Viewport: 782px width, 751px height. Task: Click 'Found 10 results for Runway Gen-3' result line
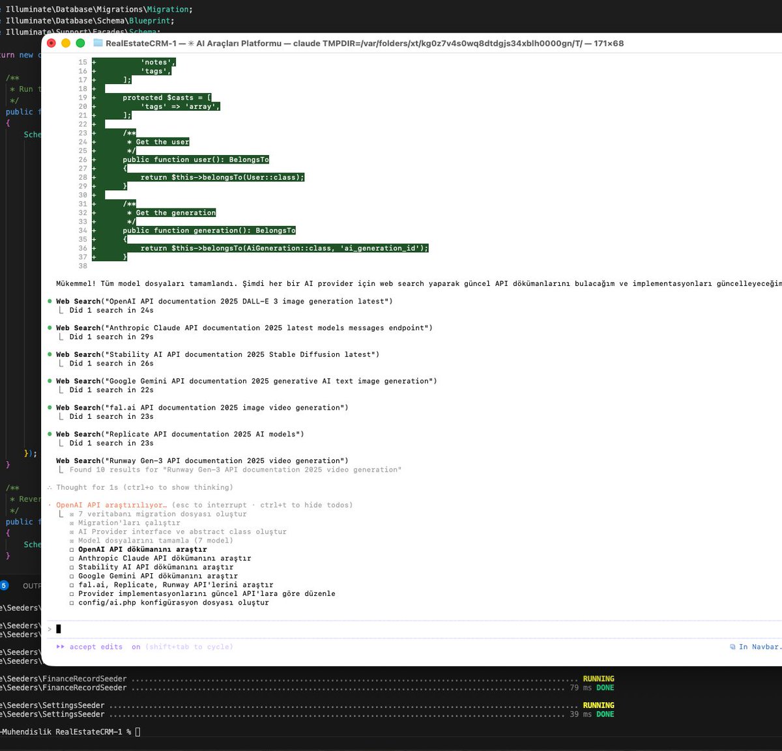click(235, 470)
